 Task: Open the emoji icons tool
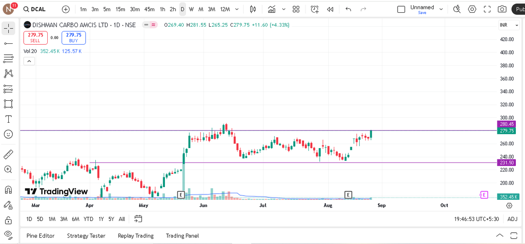click(8, 134)
